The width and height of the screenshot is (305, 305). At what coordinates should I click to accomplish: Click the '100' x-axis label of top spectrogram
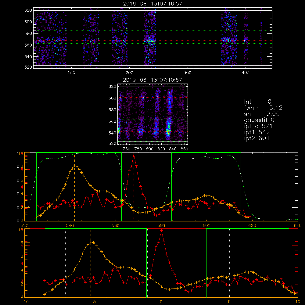tap(71, 73)
